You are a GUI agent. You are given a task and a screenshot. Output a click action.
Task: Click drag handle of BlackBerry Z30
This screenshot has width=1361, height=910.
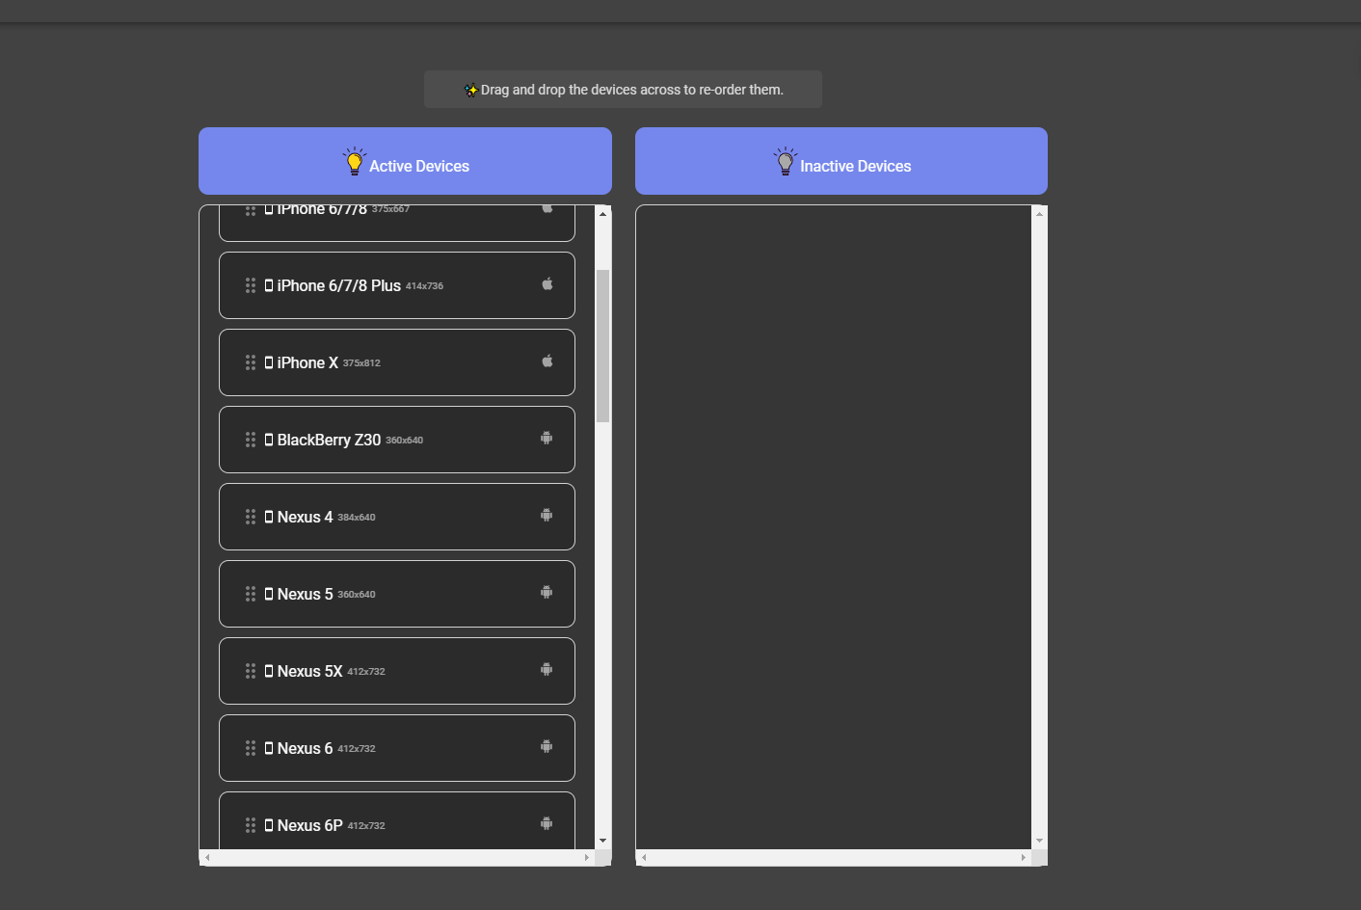coord(251,440)
